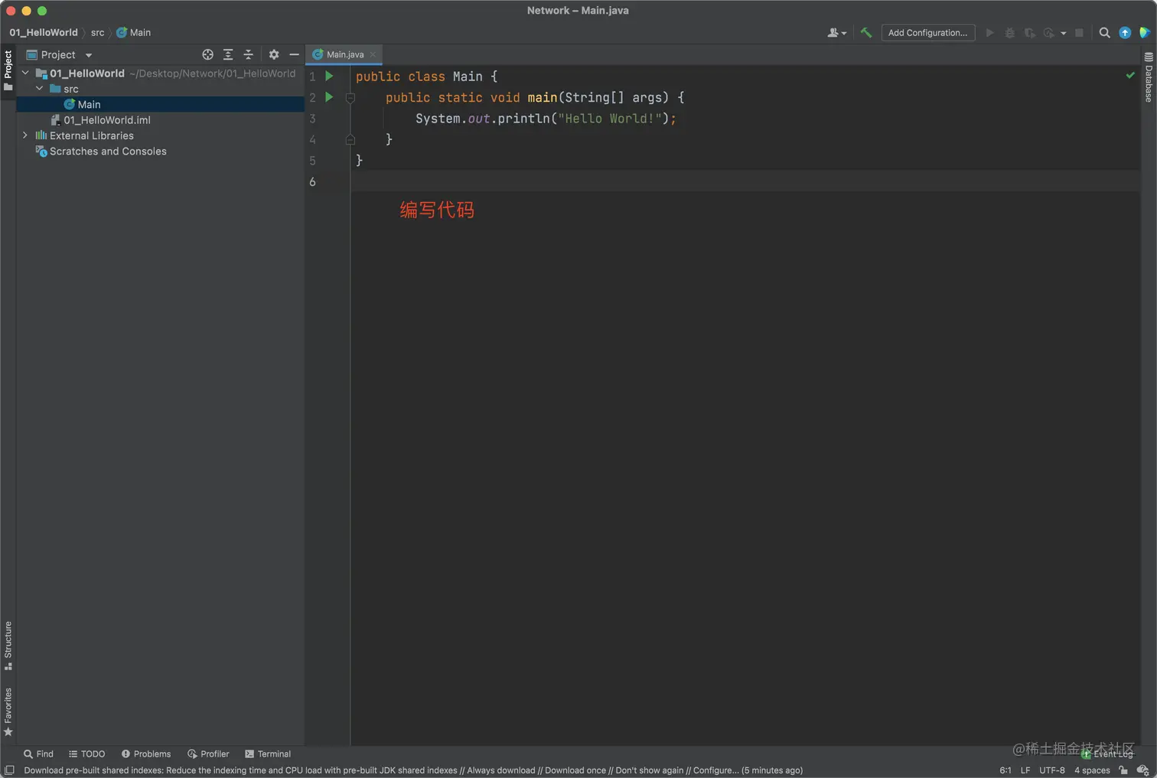Collapse the src folder node
This screenshot has height=778, width=1157.
(39, 89)
